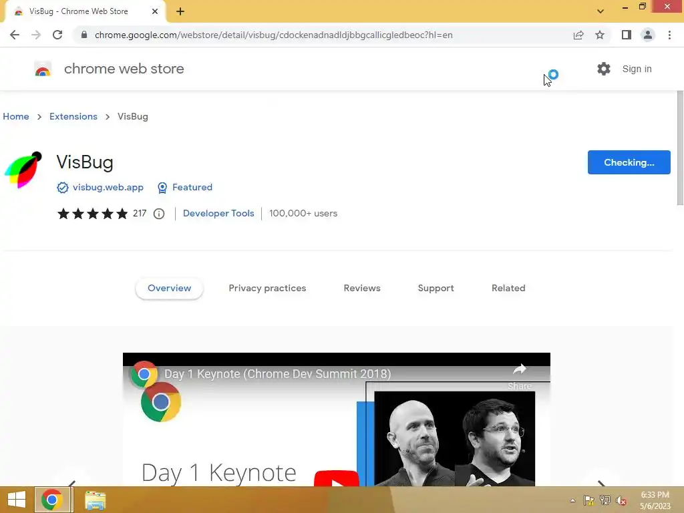
Task: Show hidden tray icons arrow
Action: click(x=572, y=500)
